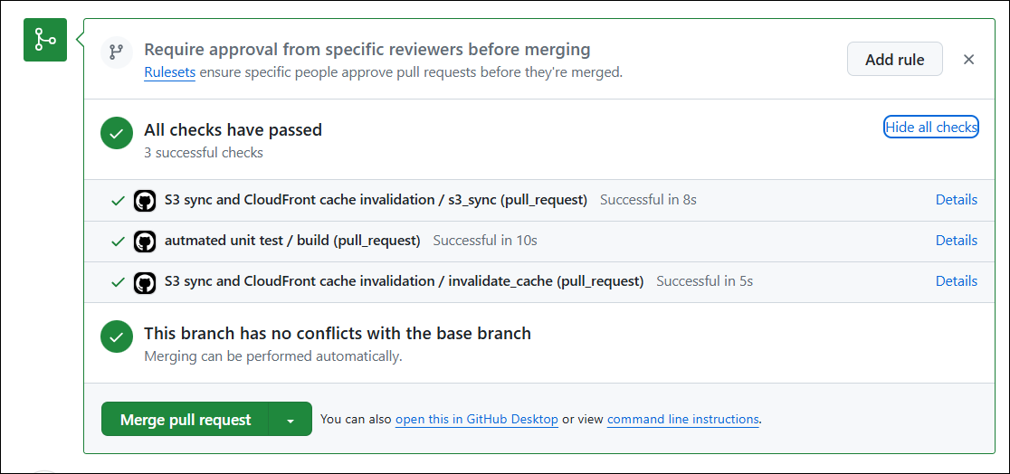
Task: Click GitHub avatar icon for invalidate_cache check
Action: pos(144,281)
